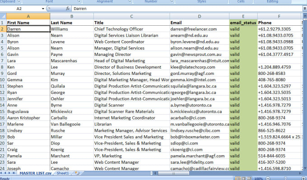
Task: Expand the formula bar with the chevron
Action: (x=305, y=9)
